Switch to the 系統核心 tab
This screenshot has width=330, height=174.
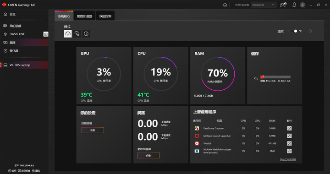(64, 16)
